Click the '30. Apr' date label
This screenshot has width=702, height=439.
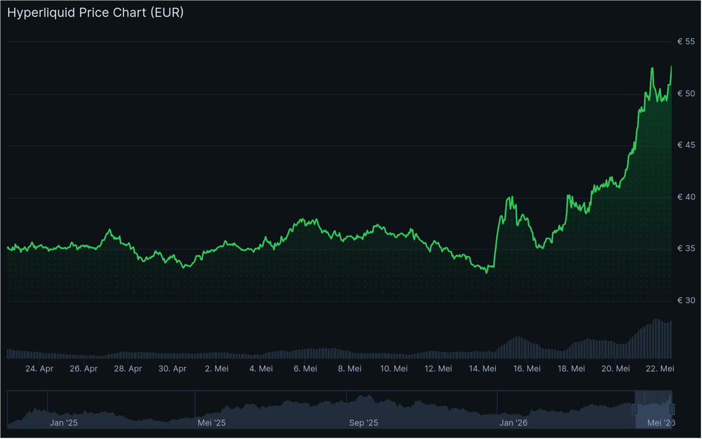click(x=173, y=369)
